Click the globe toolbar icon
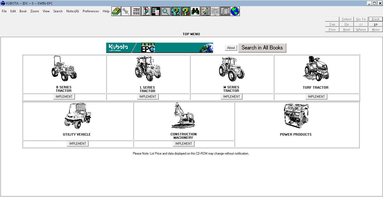This screenshot has height=197, width=383. (235, 11)
